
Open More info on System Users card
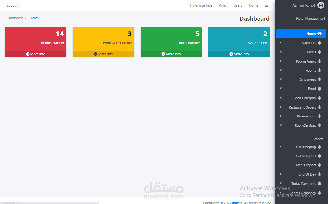pos(239,54)
